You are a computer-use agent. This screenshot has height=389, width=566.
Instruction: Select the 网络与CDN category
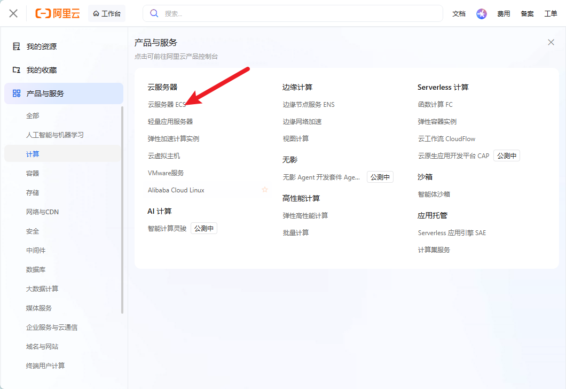click(42, 212)
